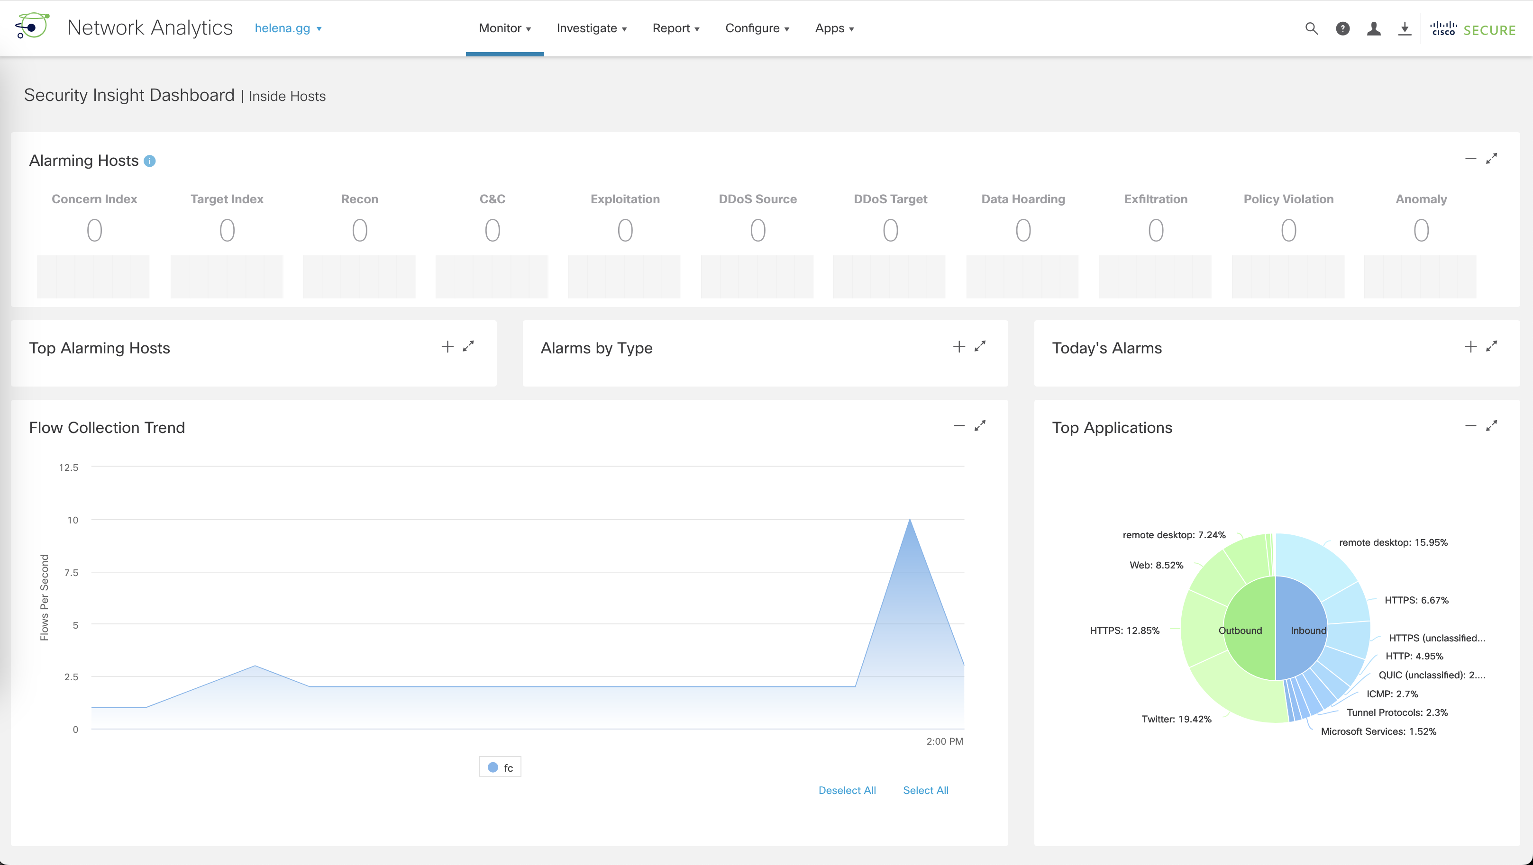
Task: Expand the Today's Alarms panel
Action: [x=1470, y=347]
